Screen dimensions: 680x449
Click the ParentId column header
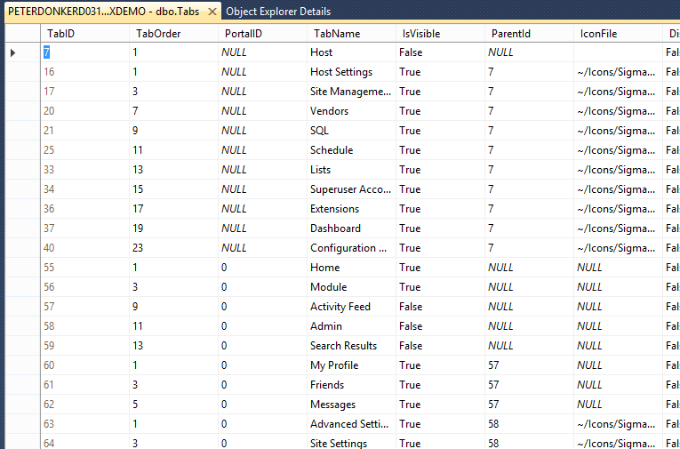pos(529,34)
